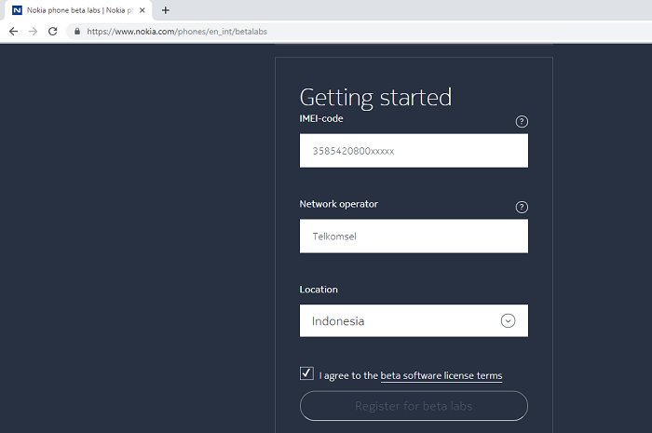This screenshot has width=652, height=433.
Task: Click the IMEI-code label
Action: (321, 119)
